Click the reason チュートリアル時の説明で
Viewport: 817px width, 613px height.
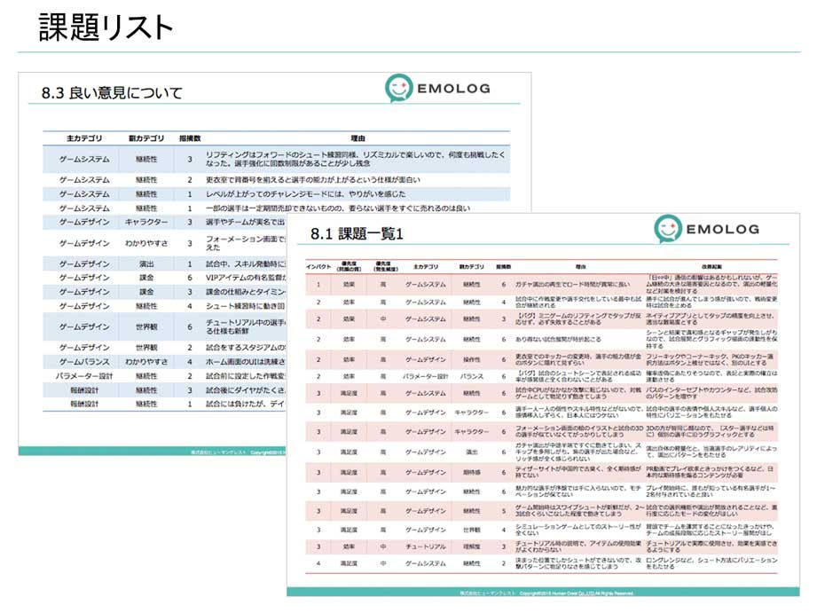578,546
